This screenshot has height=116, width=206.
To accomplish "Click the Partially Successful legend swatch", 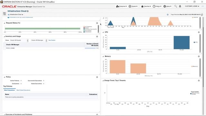I will (84, 29).
